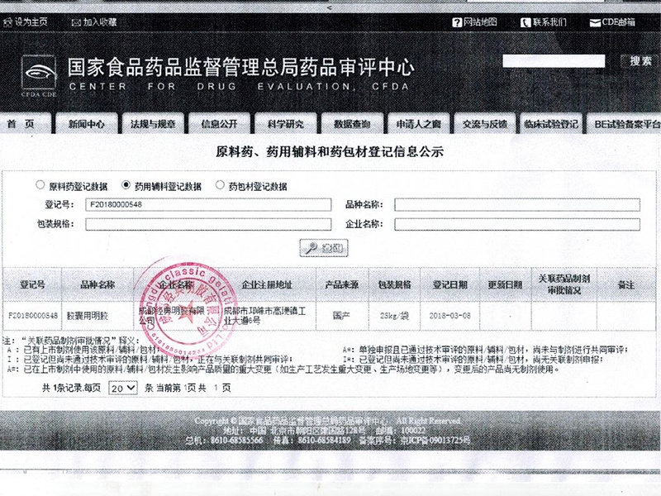
Task: Open the 信息公开 navigation tab
Action: pyautogui.click(x=219, y=123)
